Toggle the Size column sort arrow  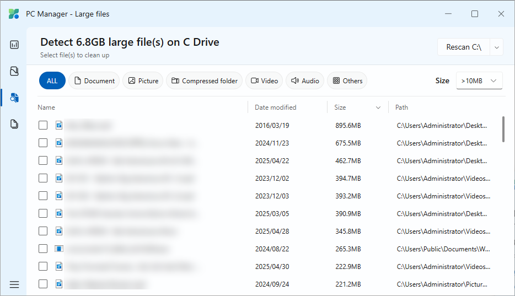pyautogui.click(x=378, y=107)
